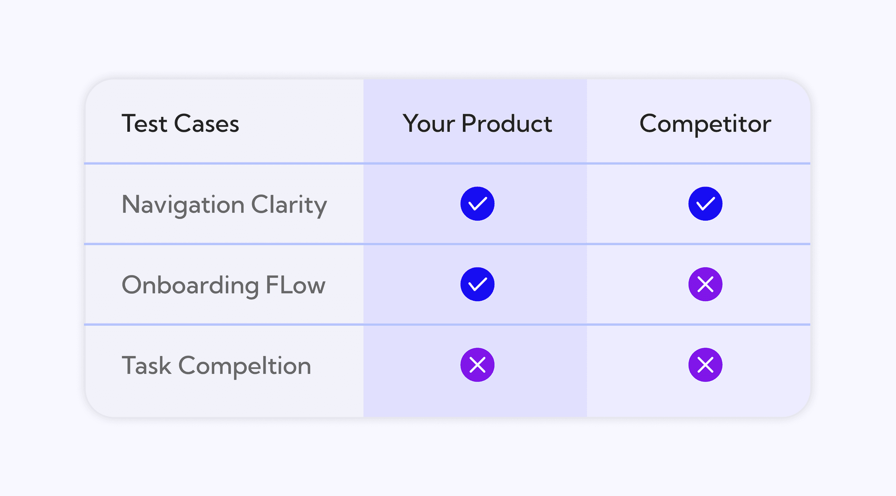896x496 pixels.
Task: Click the word Onboarding
Action: pos(190,285)
